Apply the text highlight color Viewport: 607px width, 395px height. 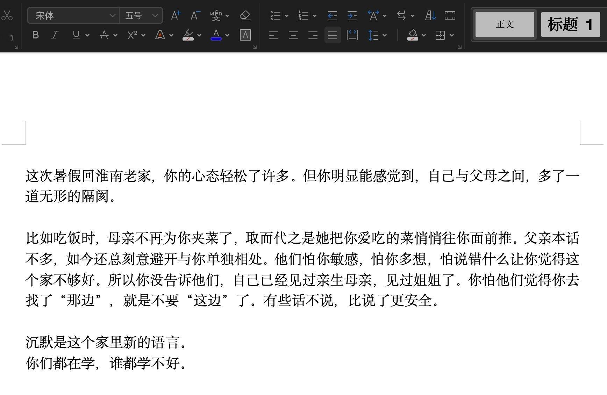point(188,35)
